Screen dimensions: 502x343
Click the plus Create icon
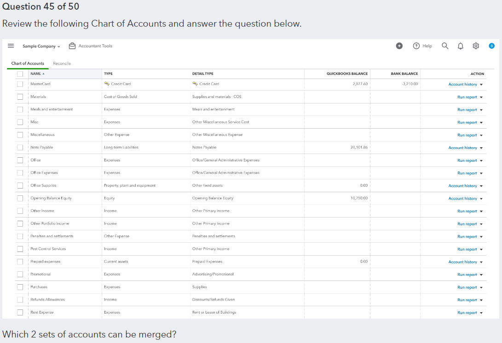pyautogui.click(x=399, y=46)
